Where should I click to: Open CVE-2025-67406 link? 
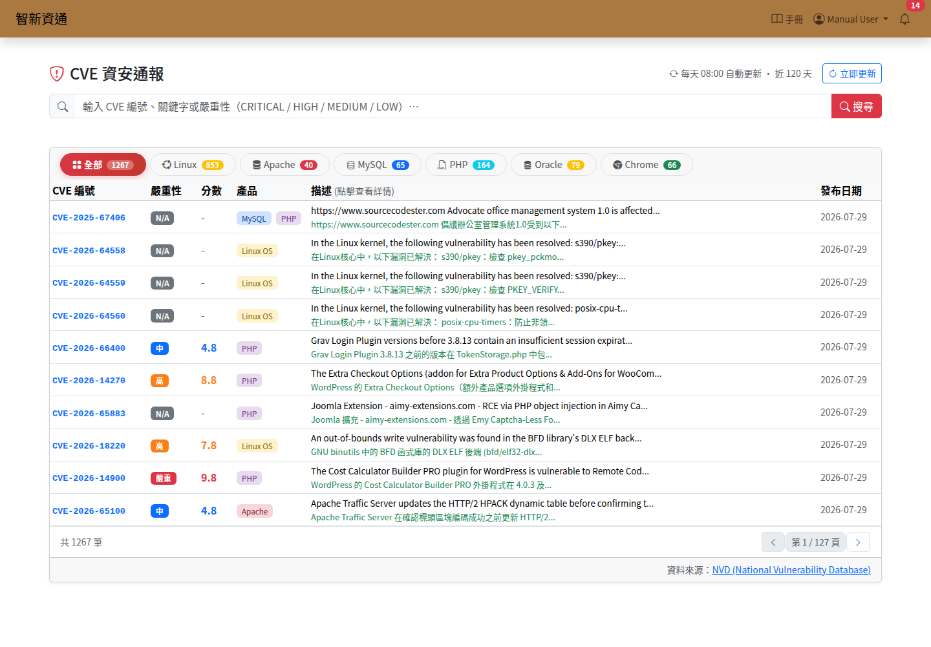pos(89,218)
